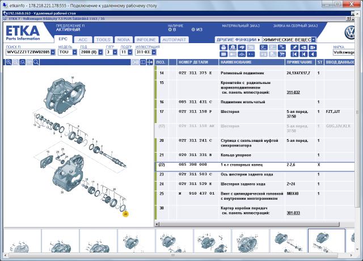
Task: Switch to the ACC tab
Action: [83, 40]
